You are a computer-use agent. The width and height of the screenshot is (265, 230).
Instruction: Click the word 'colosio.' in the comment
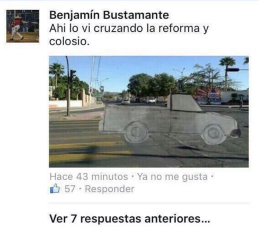[69, 42]
